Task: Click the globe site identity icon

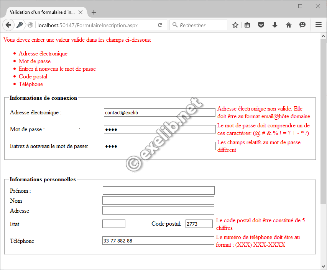Action: [30, 25]
